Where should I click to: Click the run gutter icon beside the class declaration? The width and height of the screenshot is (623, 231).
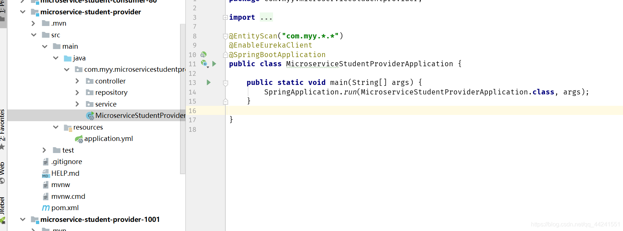214,64
